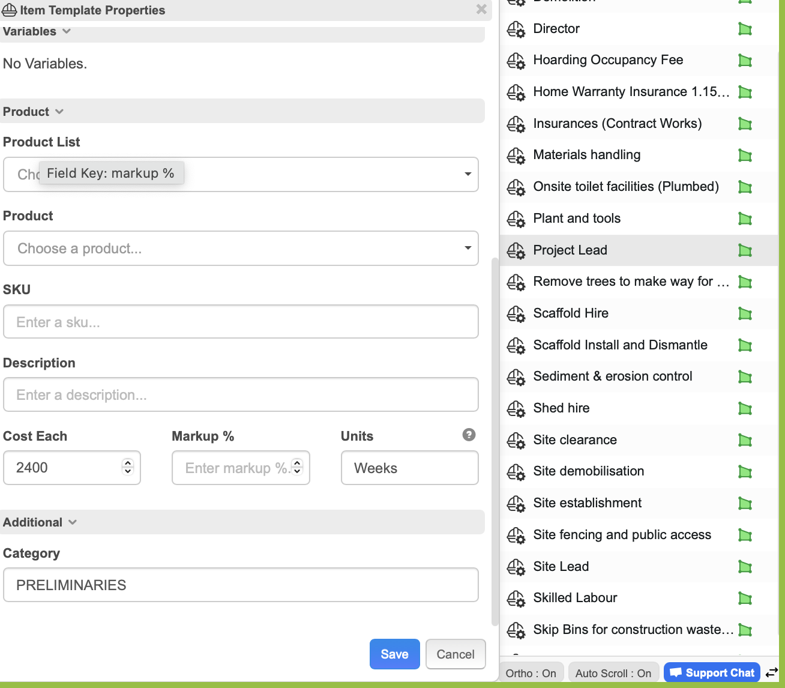The image size is (785, 688).
Task: Click the green flag icon beside Director
Action: click(x=745, y=29)
